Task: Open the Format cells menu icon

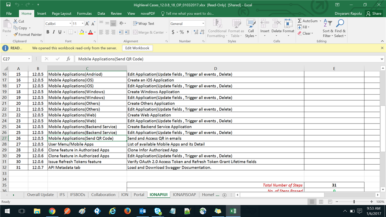Action: 288,24
